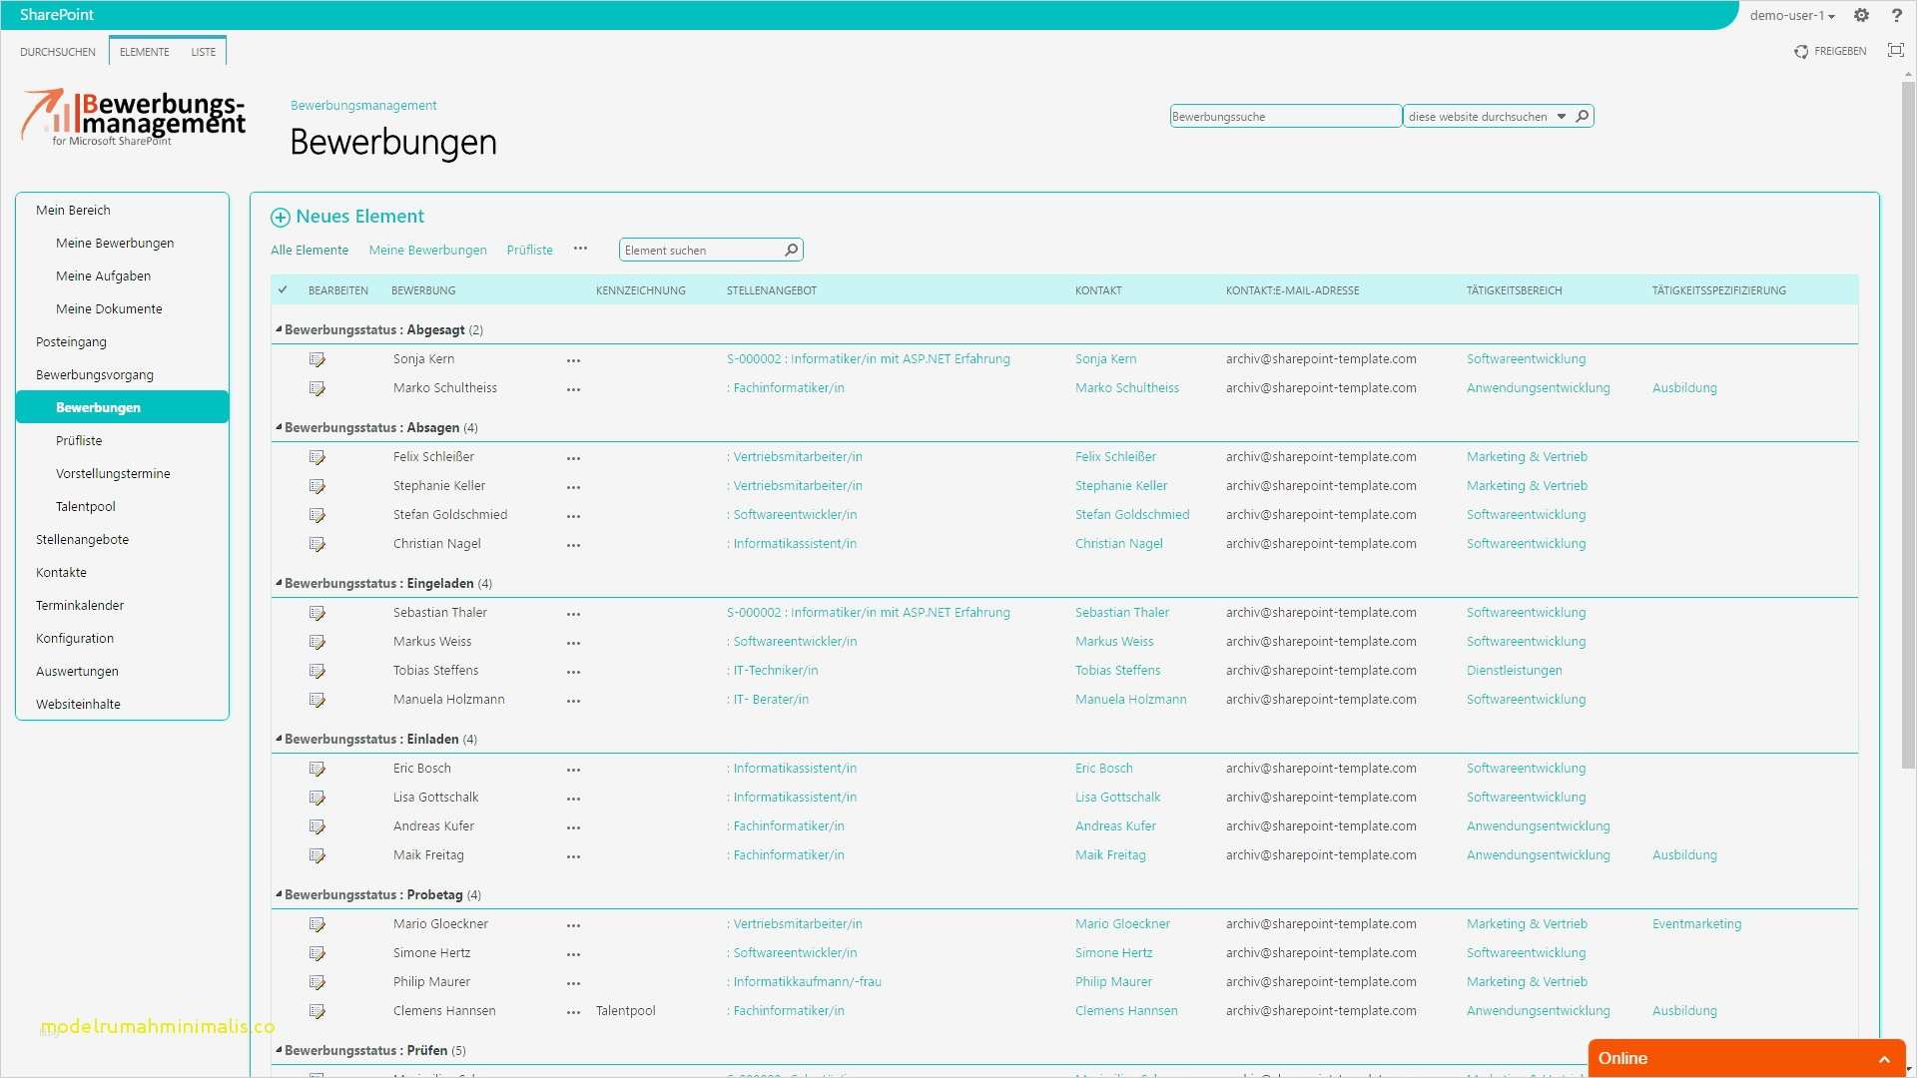Click edit icon for Sonja Kern row
Viewport: 1917px width, 1078px height.
click(x=317, y=359)
